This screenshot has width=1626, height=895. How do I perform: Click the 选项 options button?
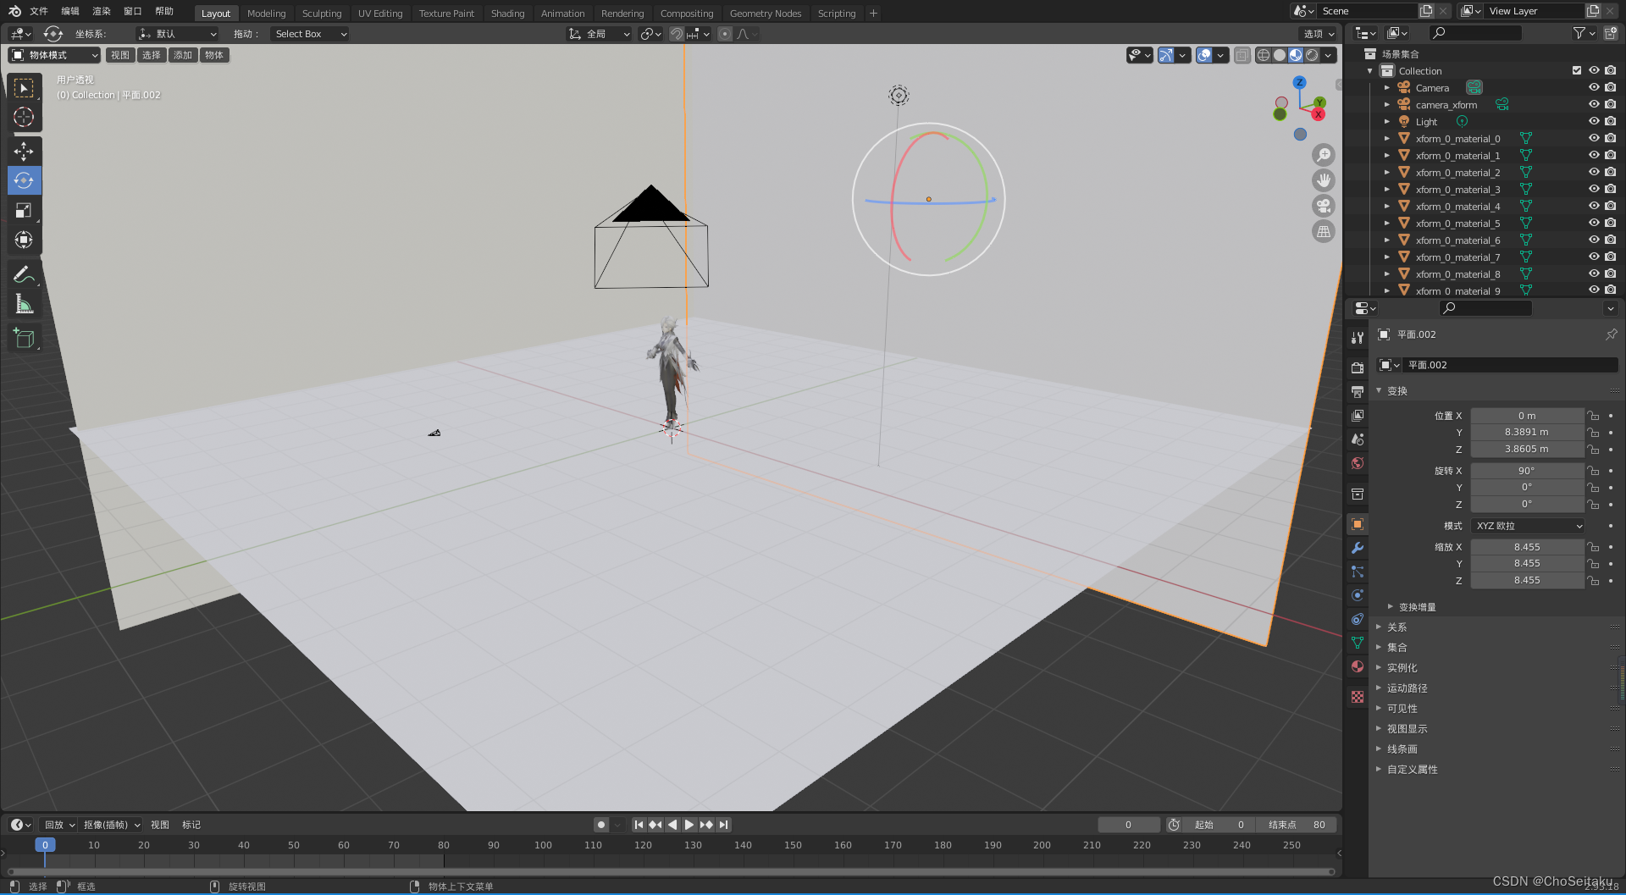pyautogui.click(x=1319, y=34)
